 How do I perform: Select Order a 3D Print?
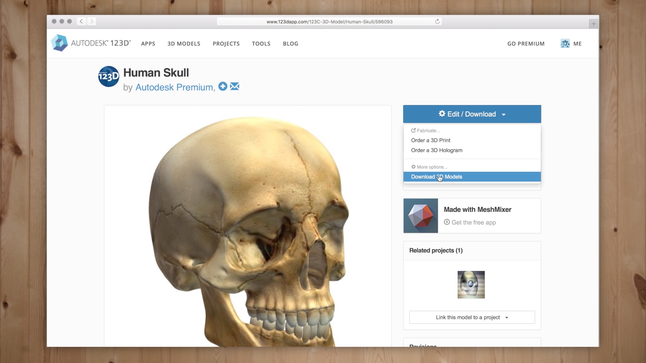430,140
